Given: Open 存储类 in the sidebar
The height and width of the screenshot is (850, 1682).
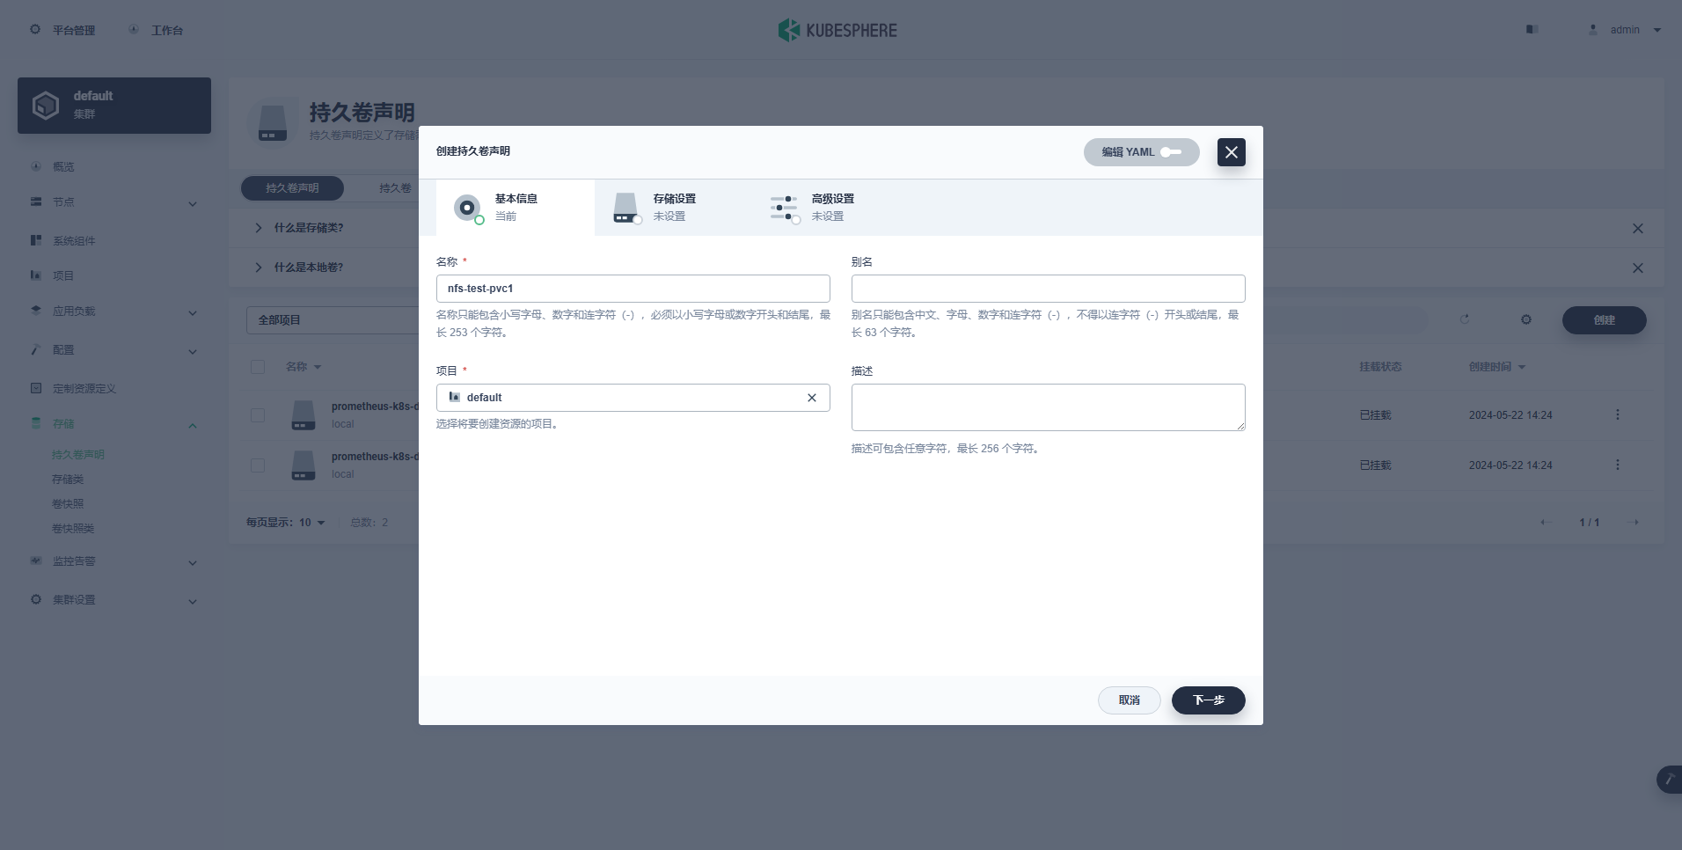Looking at the screenshot, I should (x=68, y=480).
